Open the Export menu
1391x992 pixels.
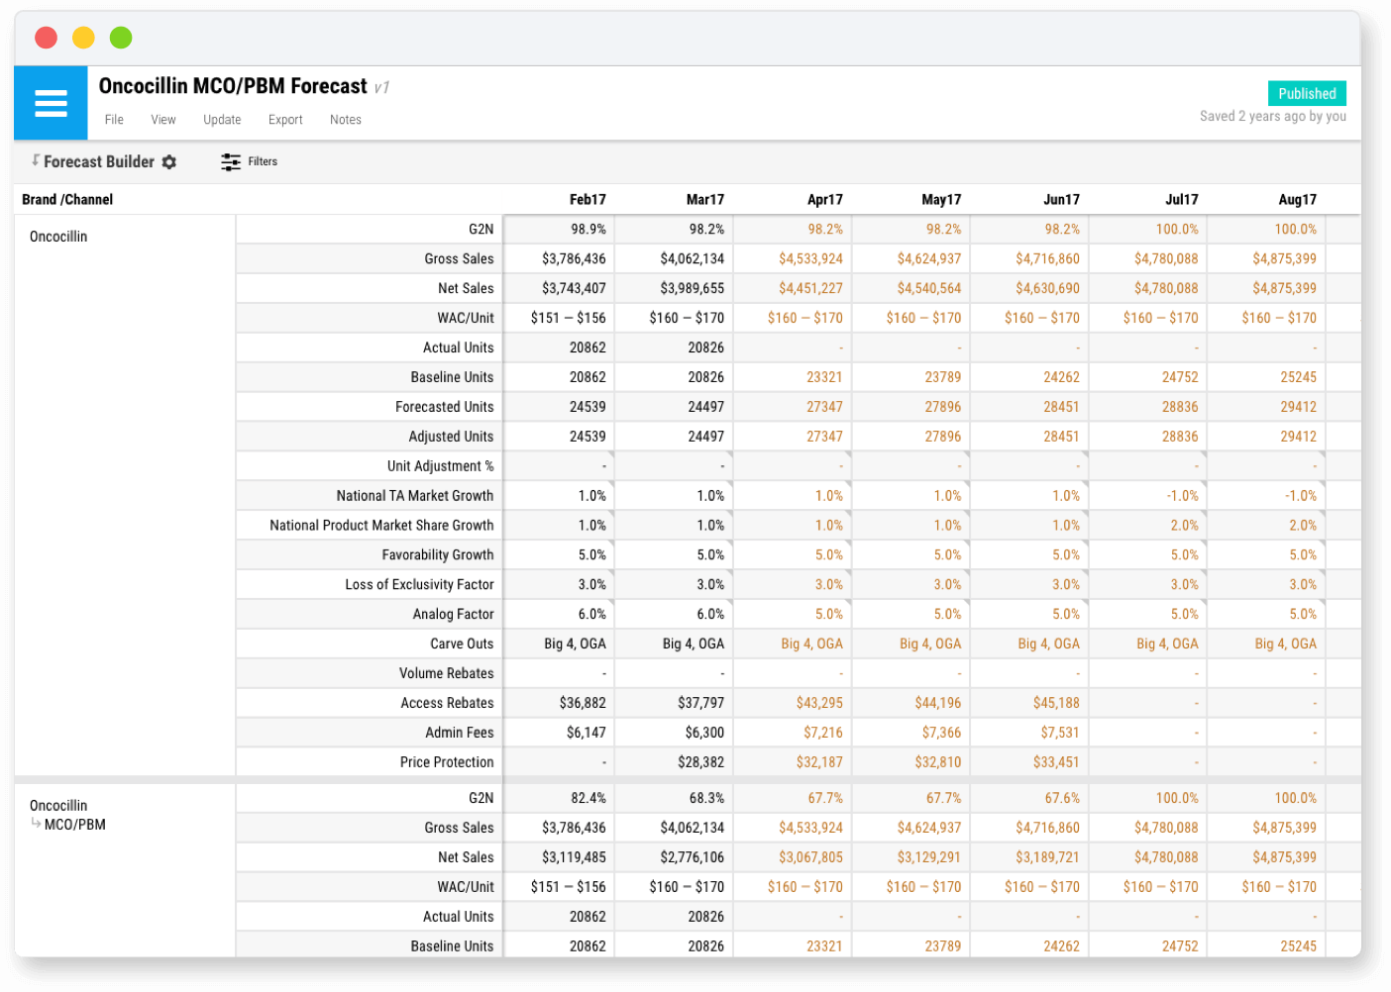pyautogui.click(x=285, y=120)
